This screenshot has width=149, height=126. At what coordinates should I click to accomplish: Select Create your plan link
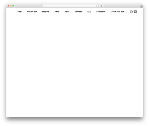coord(117,12)
